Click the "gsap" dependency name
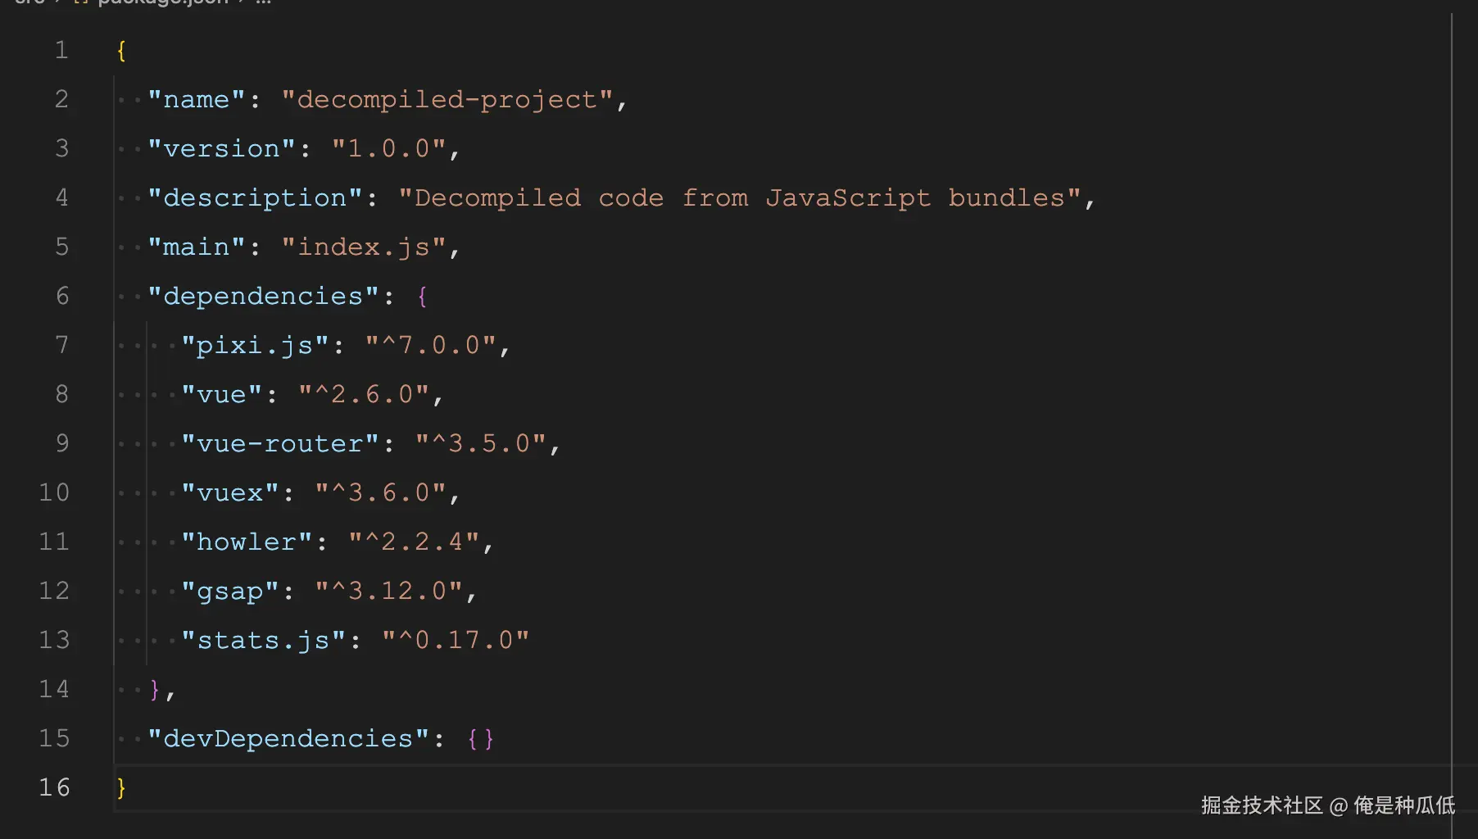This screenshot has height=839, width=1478. point(230,592)
